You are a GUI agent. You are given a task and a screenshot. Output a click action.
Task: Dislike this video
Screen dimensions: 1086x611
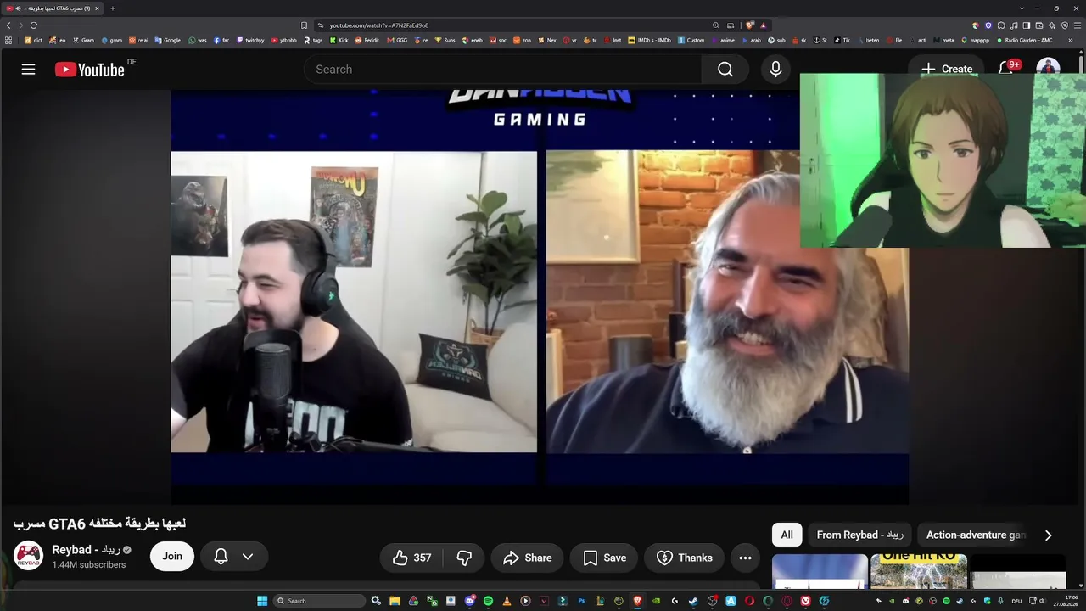464,558
